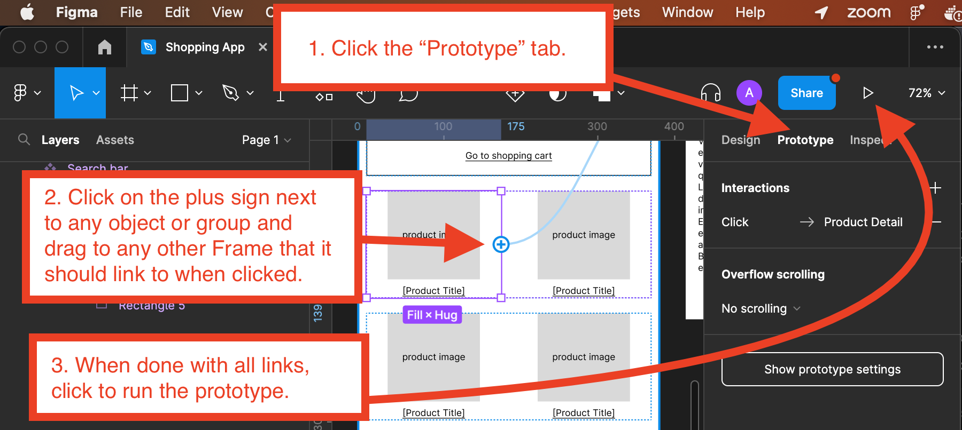Select the Pen tool
962x430 pixels.
(x=230, y=93)
